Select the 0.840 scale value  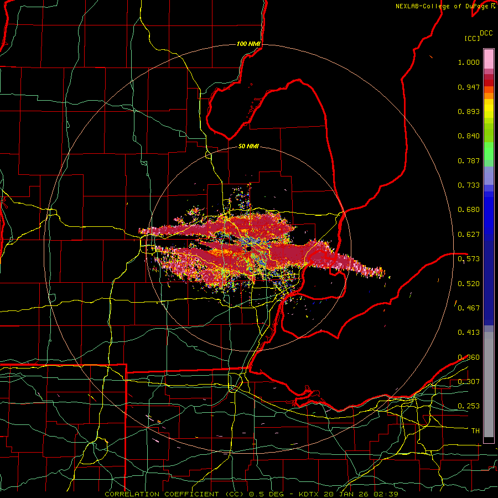tap(469, 136)
